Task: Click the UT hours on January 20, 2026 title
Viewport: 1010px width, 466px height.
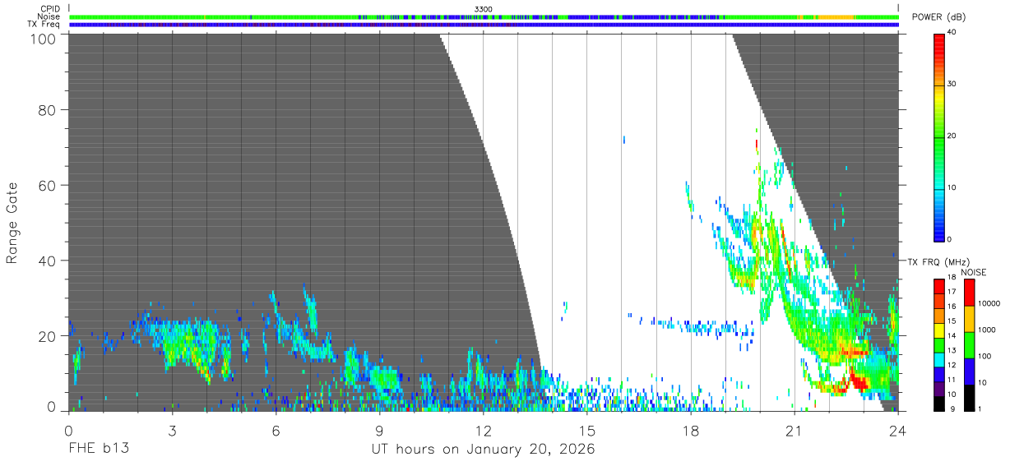Action: (484, 450)
